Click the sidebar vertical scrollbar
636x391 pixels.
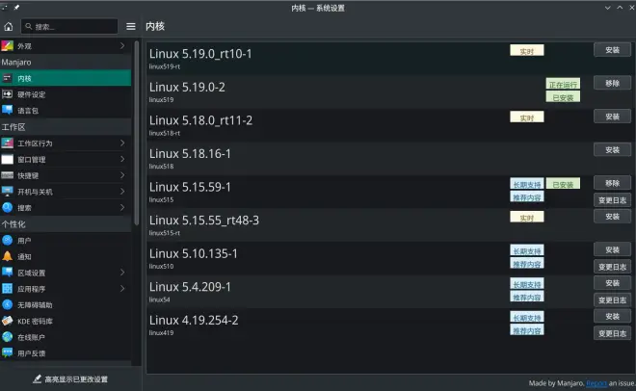137,133
